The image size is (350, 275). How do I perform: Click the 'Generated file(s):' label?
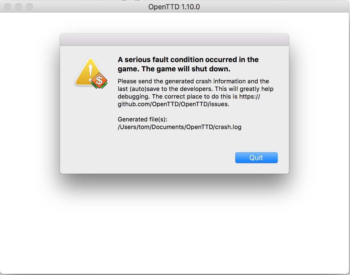(x=143, y=119)
